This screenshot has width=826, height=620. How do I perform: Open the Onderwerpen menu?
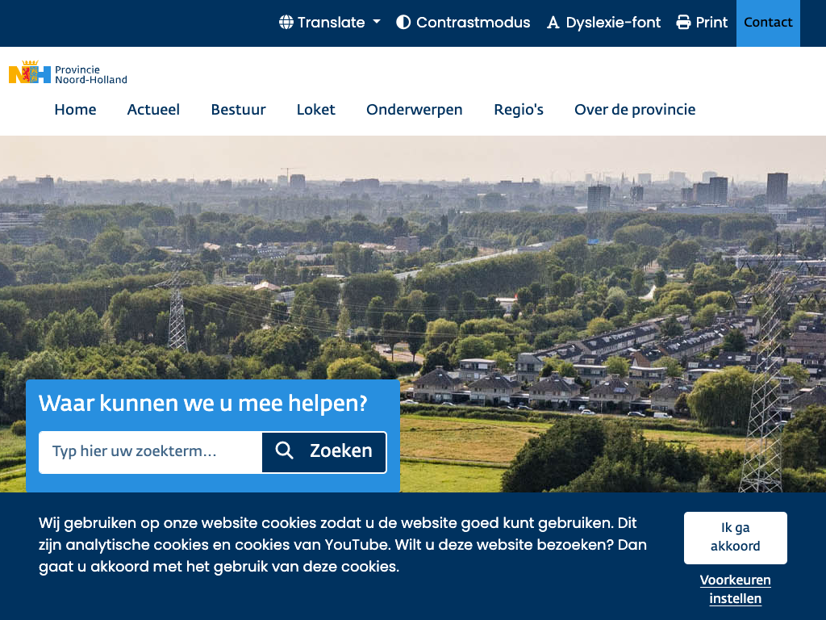pyautogui.click(x=415, y=110)
